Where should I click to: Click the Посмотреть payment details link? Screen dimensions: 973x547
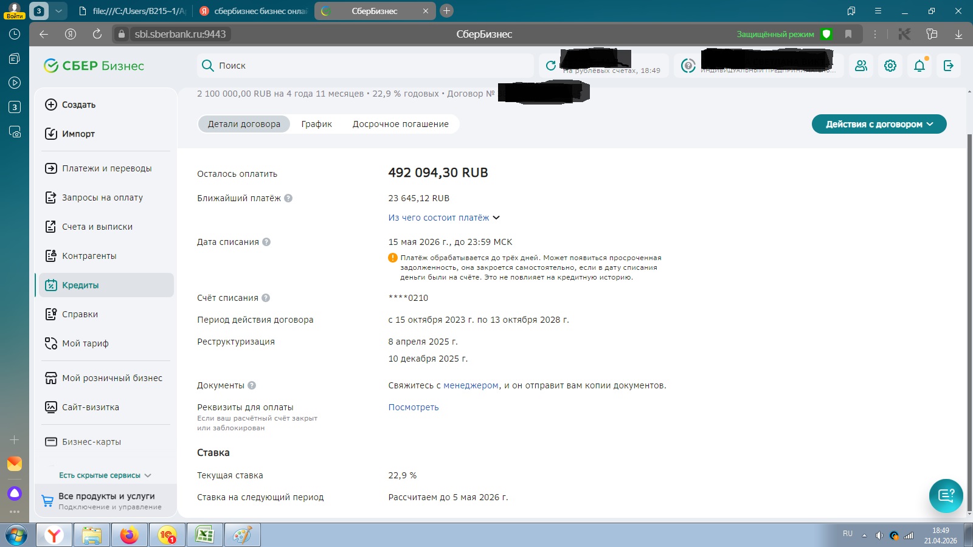(414, 407)
